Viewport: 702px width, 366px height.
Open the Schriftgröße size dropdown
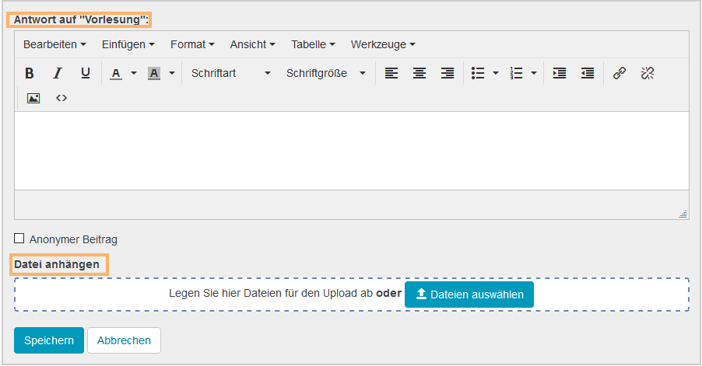click(325, 73)
